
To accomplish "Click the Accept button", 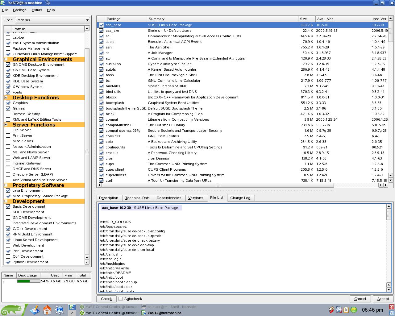I will pos(383,299).
